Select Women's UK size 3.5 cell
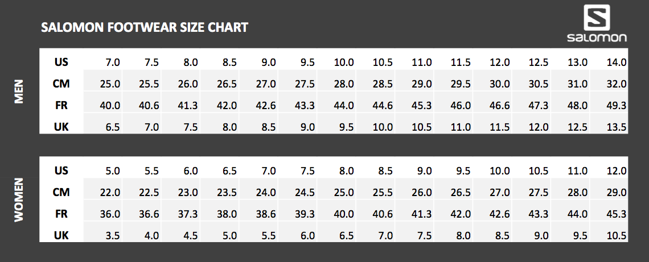Viewport: 649px width, 262px height. click(112, 235)
